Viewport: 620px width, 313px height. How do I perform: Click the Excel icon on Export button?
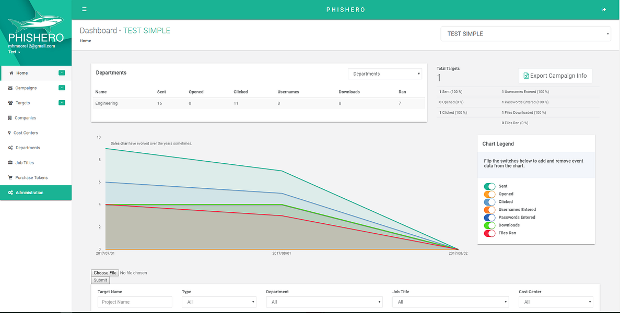coord(526,76)
